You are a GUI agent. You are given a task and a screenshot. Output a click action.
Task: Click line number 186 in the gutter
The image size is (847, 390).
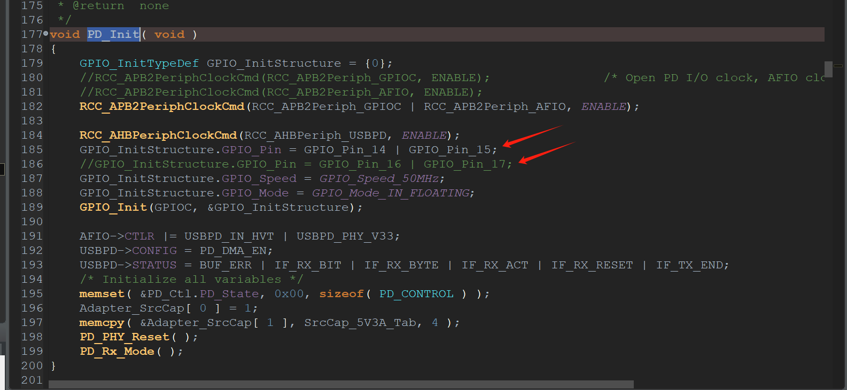point(32,164)
